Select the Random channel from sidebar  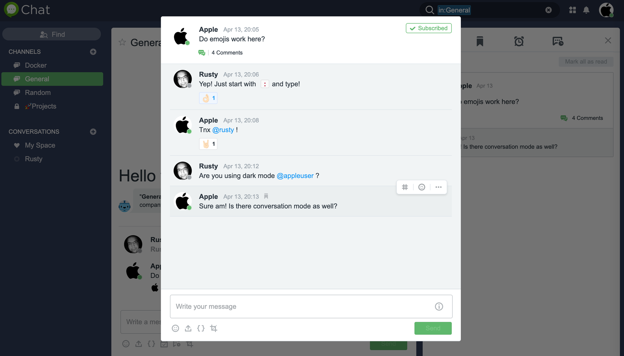(38, 92)
